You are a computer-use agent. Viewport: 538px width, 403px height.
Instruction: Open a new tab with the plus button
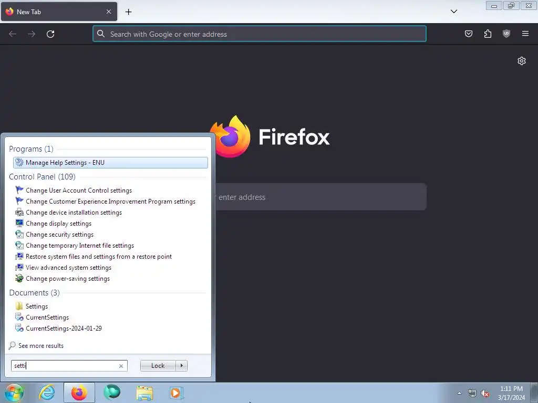(x=128, y=12)
